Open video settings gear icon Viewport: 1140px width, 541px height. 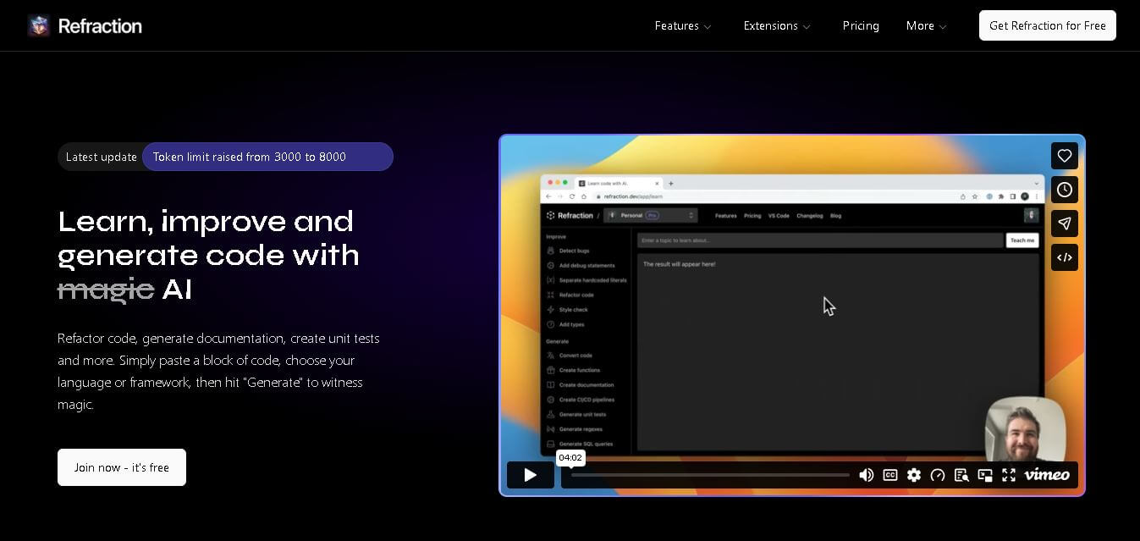914,475
